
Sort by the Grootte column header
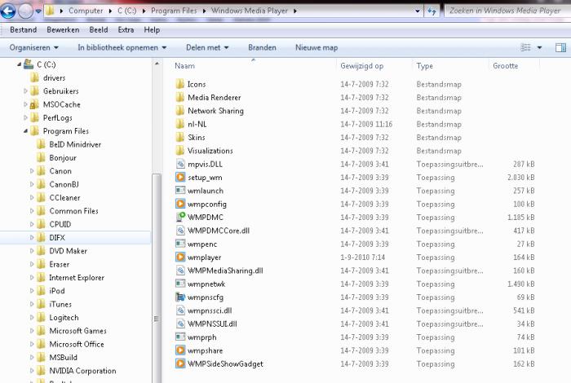point(506,66)
